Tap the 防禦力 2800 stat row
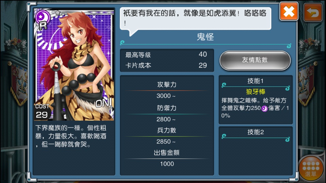Viewport: 326px width, 183px height. [167, 114]
